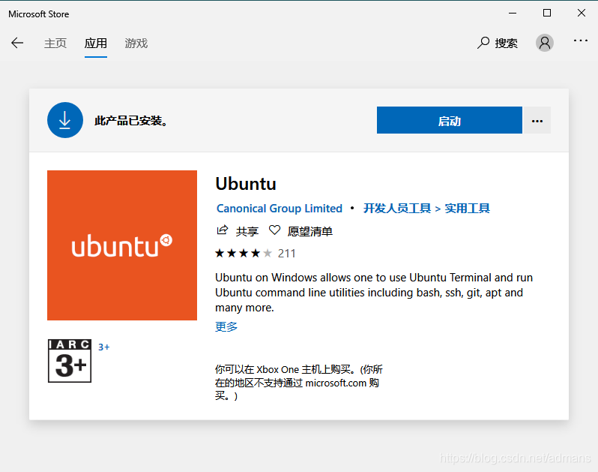Open the user account avatar icon
The image size is (598, 472).
(x=545, y=43)
